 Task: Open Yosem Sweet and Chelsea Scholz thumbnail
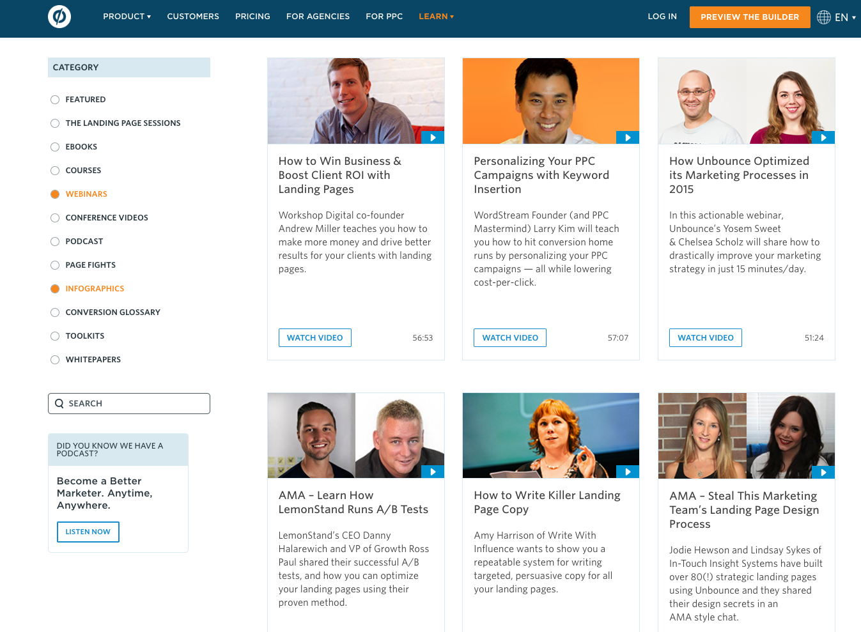[x=747, y=101]
